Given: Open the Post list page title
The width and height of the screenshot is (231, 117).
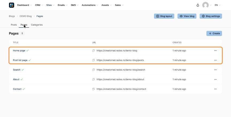Looking at the screenshot, I should click(x=20, y=60).
